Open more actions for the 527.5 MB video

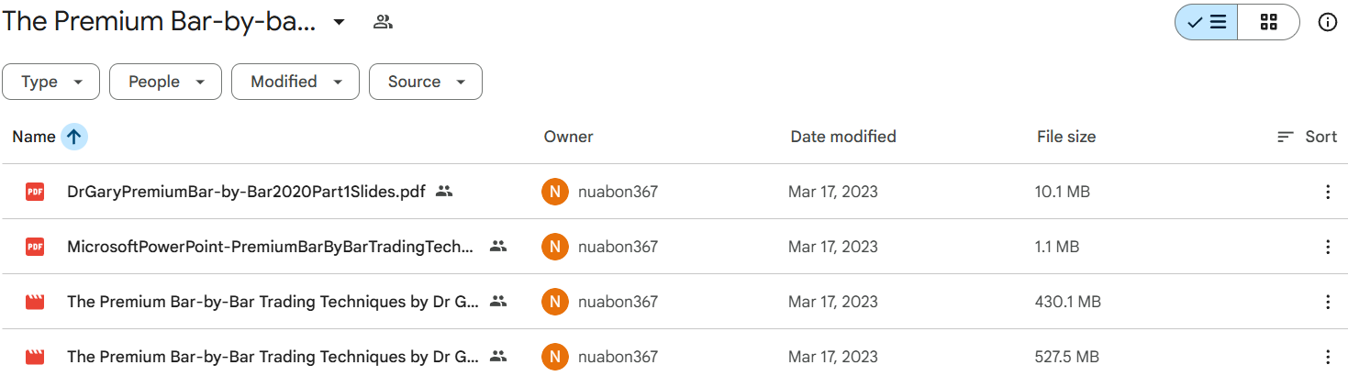click(x=1327, y=357)
